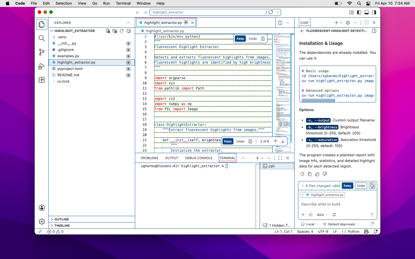Toggle the primary sidebar visibility
The height and width of the screenshot is (259, 415).
pos(359,12)
